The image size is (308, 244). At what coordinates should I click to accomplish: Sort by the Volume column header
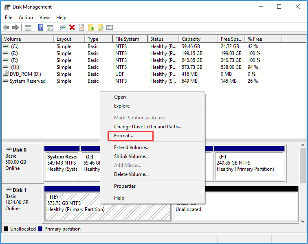pos(28,39)
